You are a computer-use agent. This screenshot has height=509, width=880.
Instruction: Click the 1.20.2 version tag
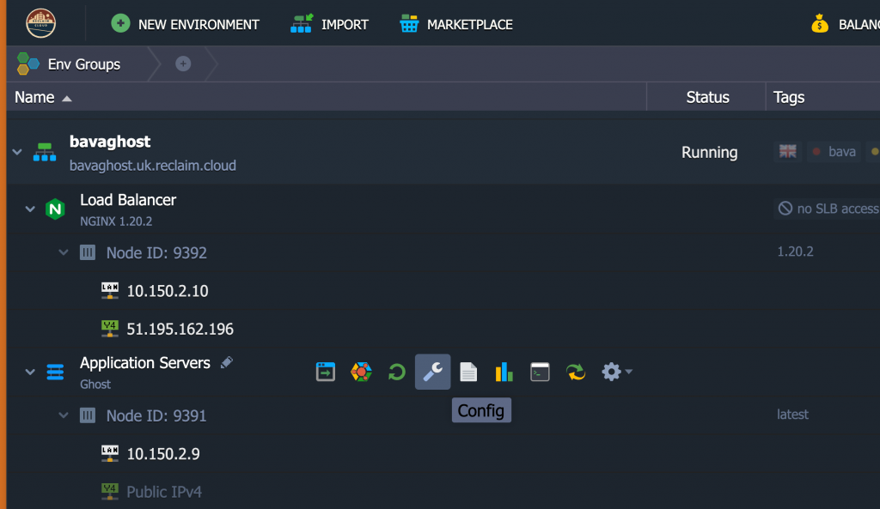795,251
